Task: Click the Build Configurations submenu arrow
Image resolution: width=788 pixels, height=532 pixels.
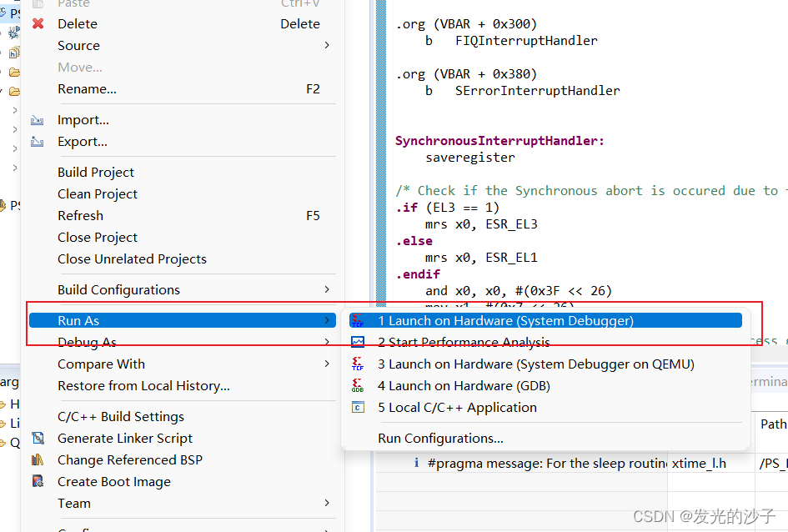Action: pos(327,289)
